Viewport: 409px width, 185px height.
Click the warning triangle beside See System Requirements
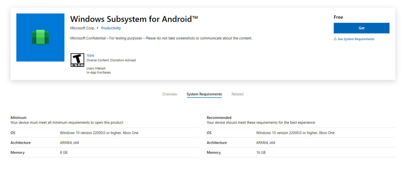(335, 39)
